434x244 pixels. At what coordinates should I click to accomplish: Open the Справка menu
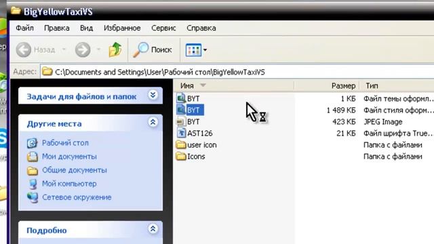point(201,28)
